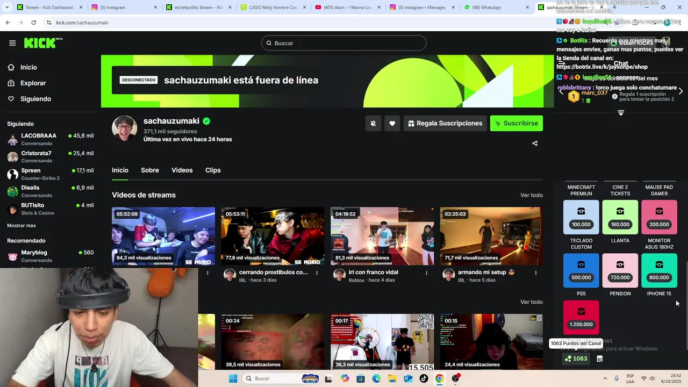Show next leaderboard entry with right chevron
Viewport: 688px width, 387px height.
[x=680, y=91]
